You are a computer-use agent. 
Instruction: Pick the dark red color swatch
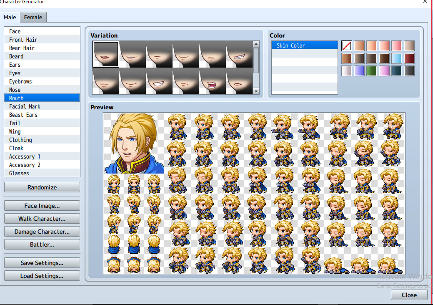pyautogui.click(x=409, y=58)
